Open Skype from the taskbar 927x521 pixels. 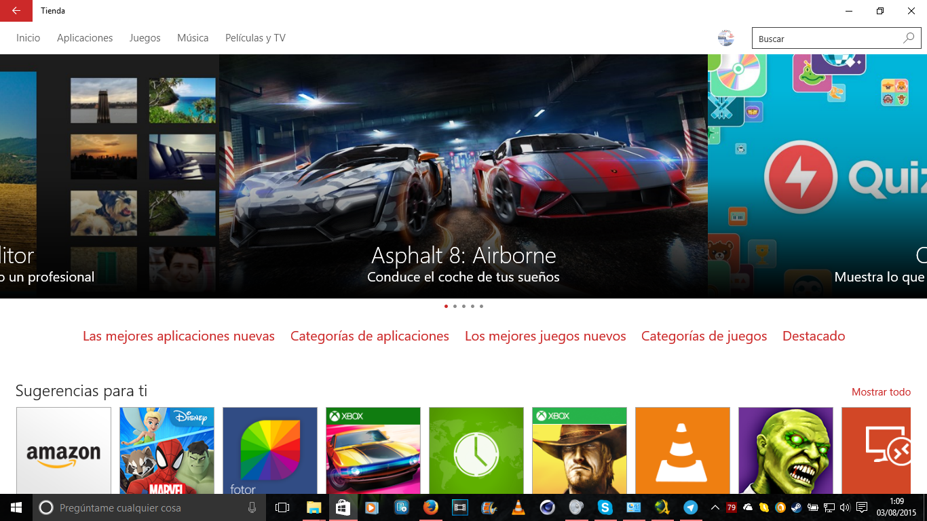tap(605, 507)
